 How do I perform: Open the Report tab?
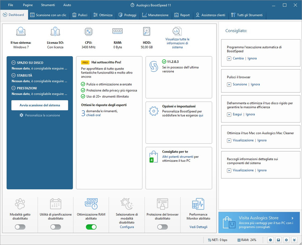182,15
